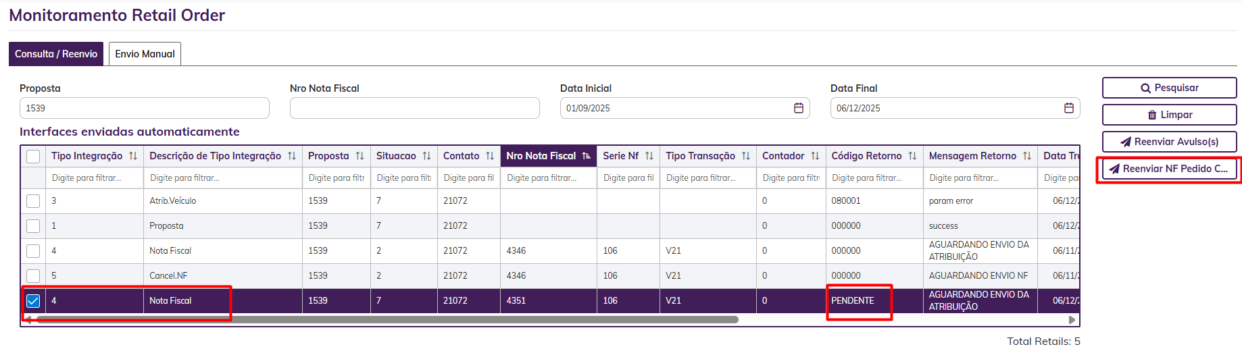
Task: Click the table's horizontal scrollbar
Action: [x=385, y=319]
